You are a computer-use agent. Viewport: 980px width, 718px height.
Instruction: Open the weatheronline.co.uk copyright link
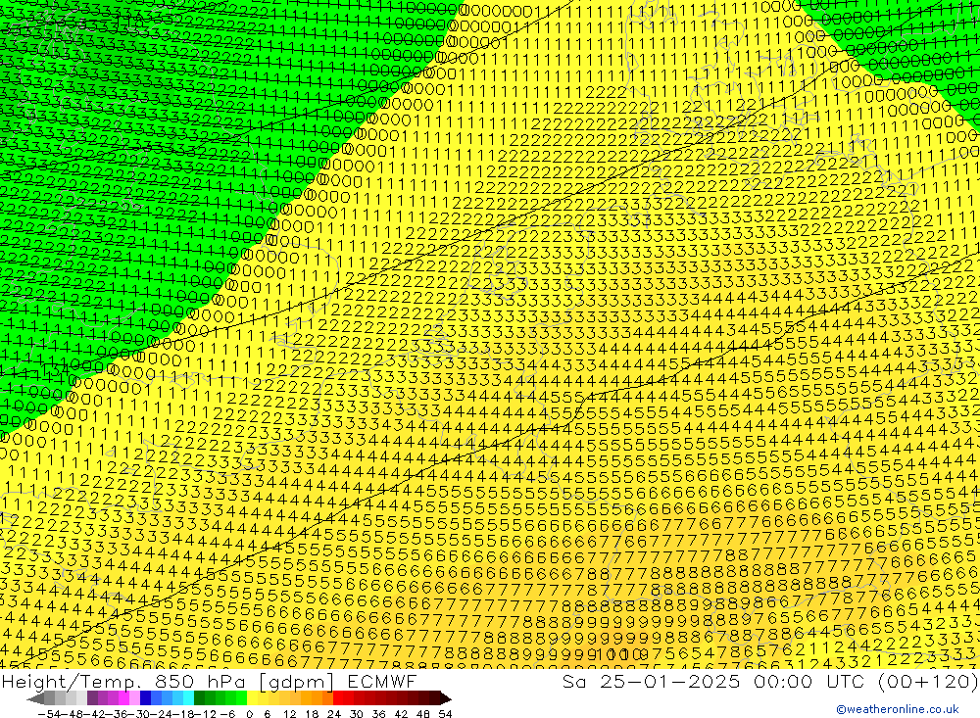click(898, 709)
